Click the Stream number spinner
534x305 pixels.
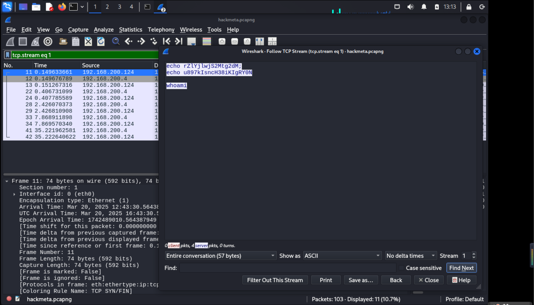click(x=469, y=256)
